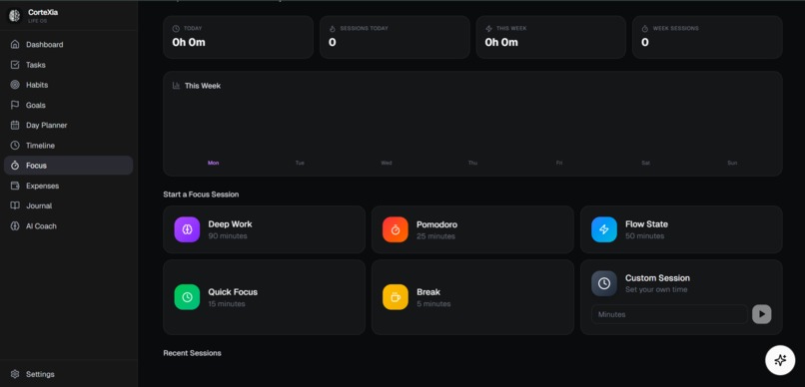Click the play button for Custom Session
The width and height of the screenshot is (805, 387).
tap(761, 314)
